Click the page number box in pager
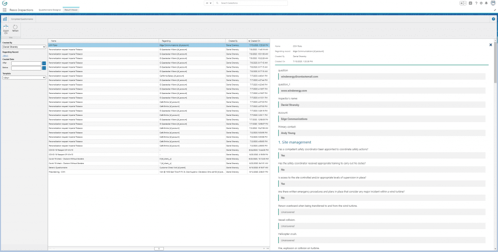Viewport: 498px width, 252px height. pyautogui.click(x=159, y=249)
